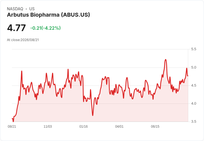Click the current price 4.77

(x=16, y=28)
